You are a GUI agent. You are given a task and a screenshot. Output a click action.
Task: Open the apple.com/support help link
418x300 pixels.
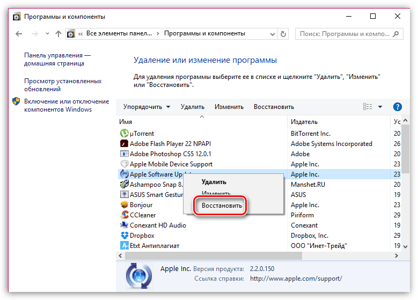click(296, 279)
